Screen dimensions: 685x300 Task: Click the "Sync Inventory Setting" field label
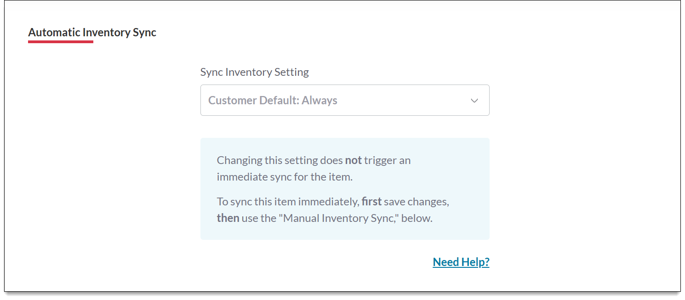pos(254,72)
